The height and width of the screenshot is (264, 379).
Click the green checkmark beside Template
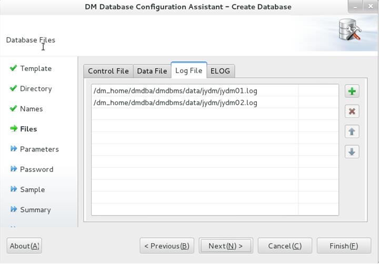14,68
